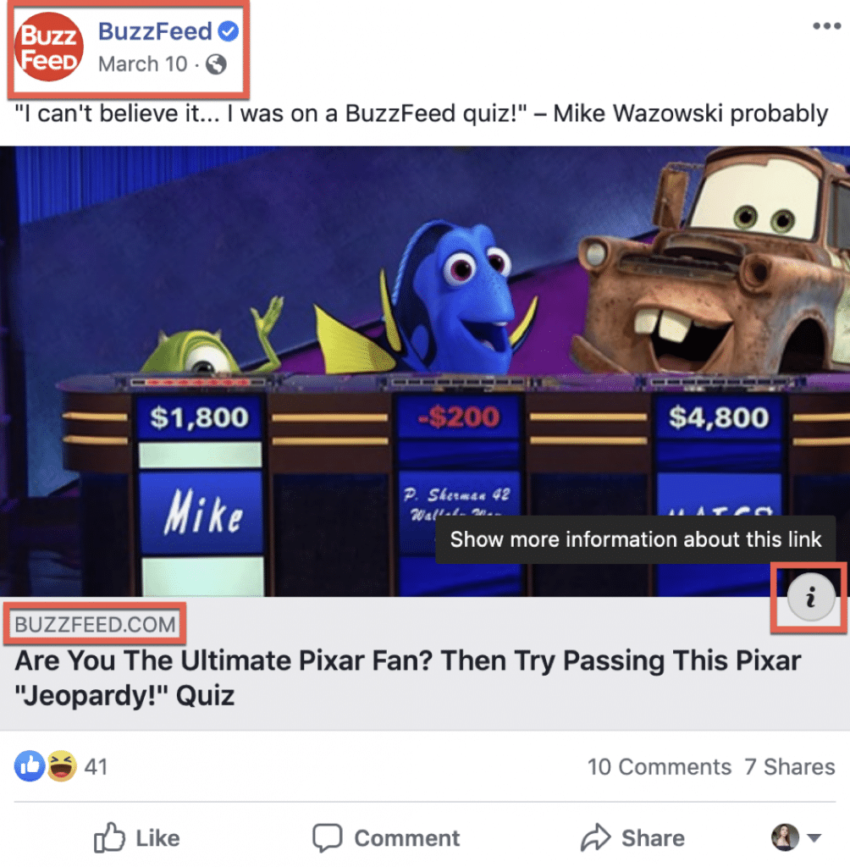Viewport: 850px width, 867px height.
Task: View the 7 Shares link
Action: pyautogui.click(x=790, y=767)
